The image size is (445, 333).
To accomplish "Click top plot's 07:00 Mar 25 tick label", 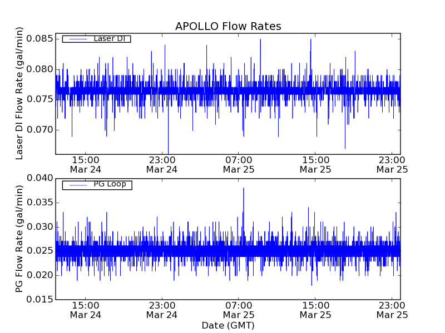I will [x=239, y=165].
